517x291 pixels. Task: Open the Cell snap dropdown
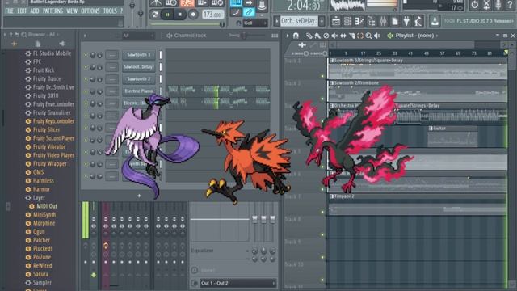255,23
